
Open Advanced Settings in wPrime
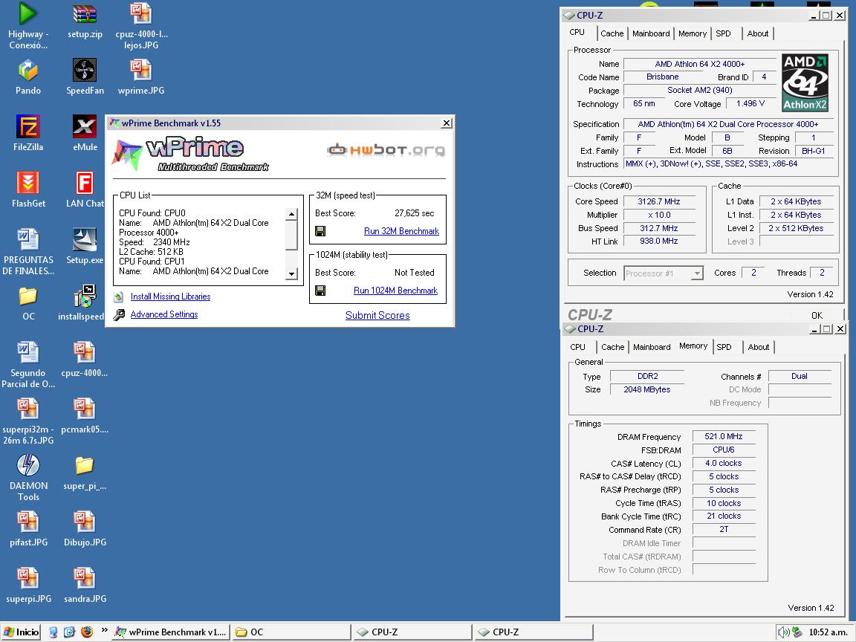(163, 314)
